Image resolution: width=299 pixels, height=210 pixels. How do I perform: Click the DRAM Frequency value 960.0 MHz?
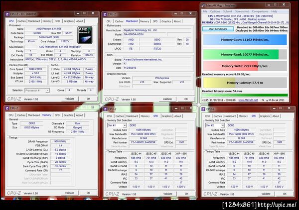pos(60,141)
